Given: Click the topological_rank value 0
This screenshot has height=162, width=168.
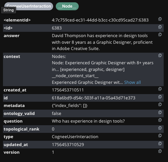Looking at the screenshot, I should coord(53,129).
